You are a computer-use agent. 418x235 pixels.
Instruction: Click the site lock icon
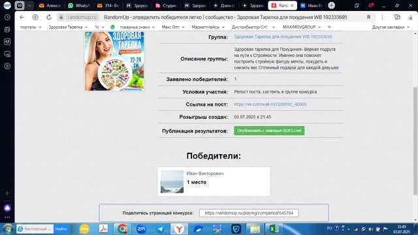(61, 18)
